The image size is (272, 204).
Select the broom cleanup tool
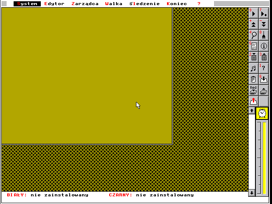[x=263, y=35]
